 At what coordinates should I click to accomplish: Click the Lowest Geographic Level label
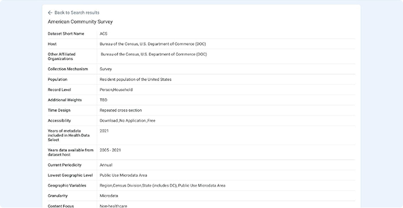pos(70,175)
